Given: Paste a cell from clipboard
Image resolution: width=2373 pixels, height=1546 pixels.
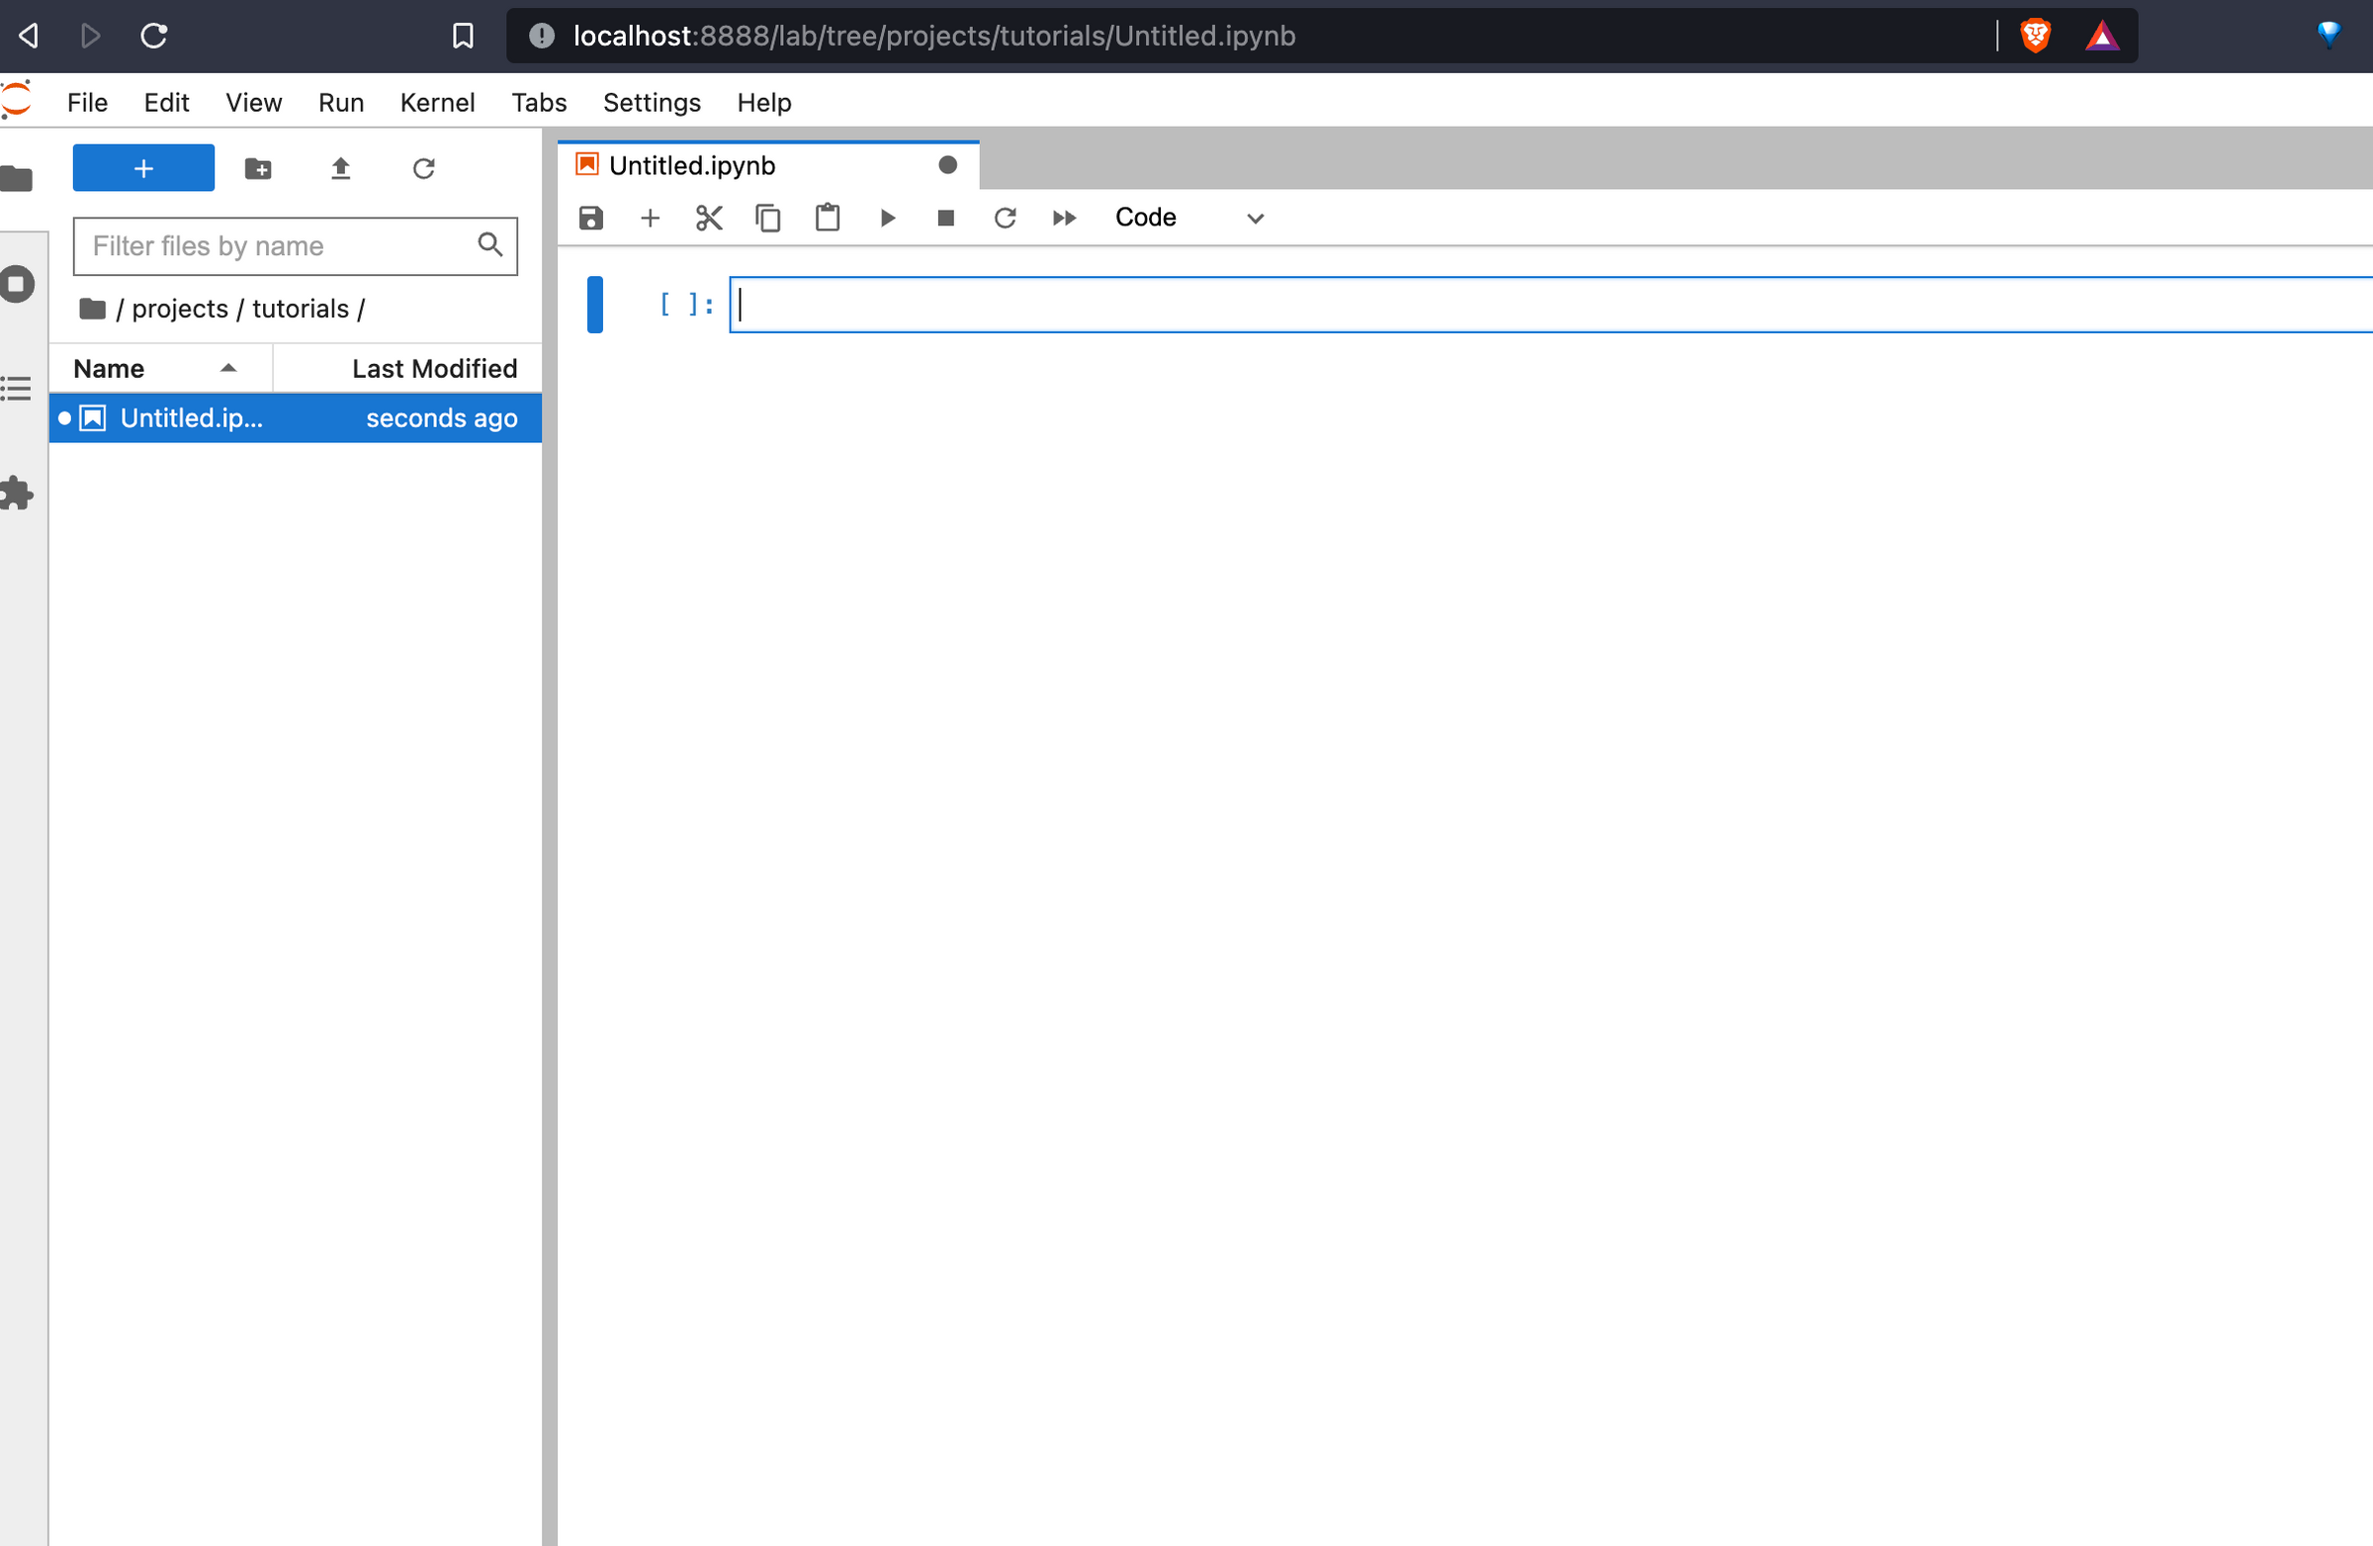Looking at the screenshot, I should pyautogui.click(x=828, y=218).
